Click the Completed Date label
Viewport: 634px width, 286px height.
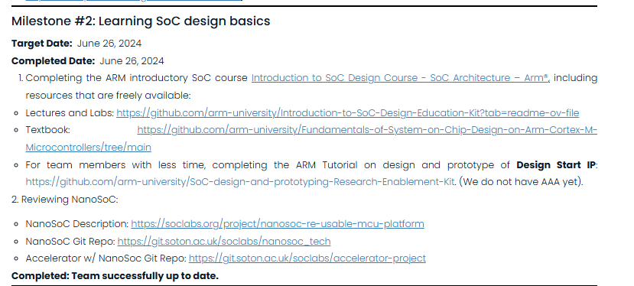[53, 61]
